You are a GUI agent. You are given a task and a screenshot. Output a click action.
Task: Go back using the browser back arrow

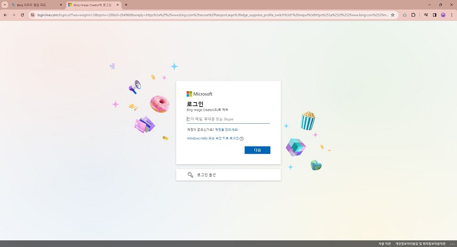tap(5, 15)
